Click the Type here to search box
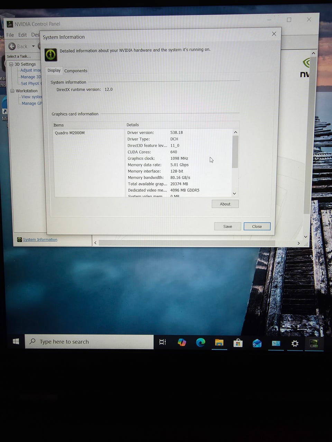332x442 pixels. click(89, 342)
